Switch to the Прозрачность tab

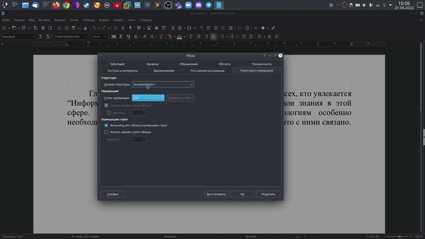pyautogui.click(x=262, y=64)
